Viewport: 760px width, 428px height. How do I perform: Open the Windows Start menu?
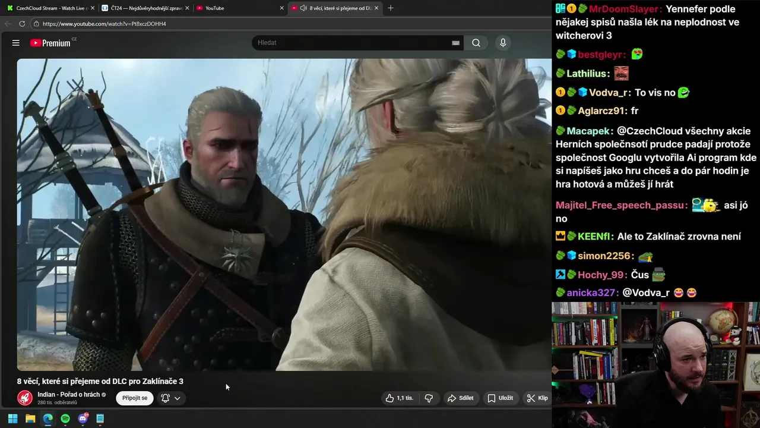tap(12, 418)
